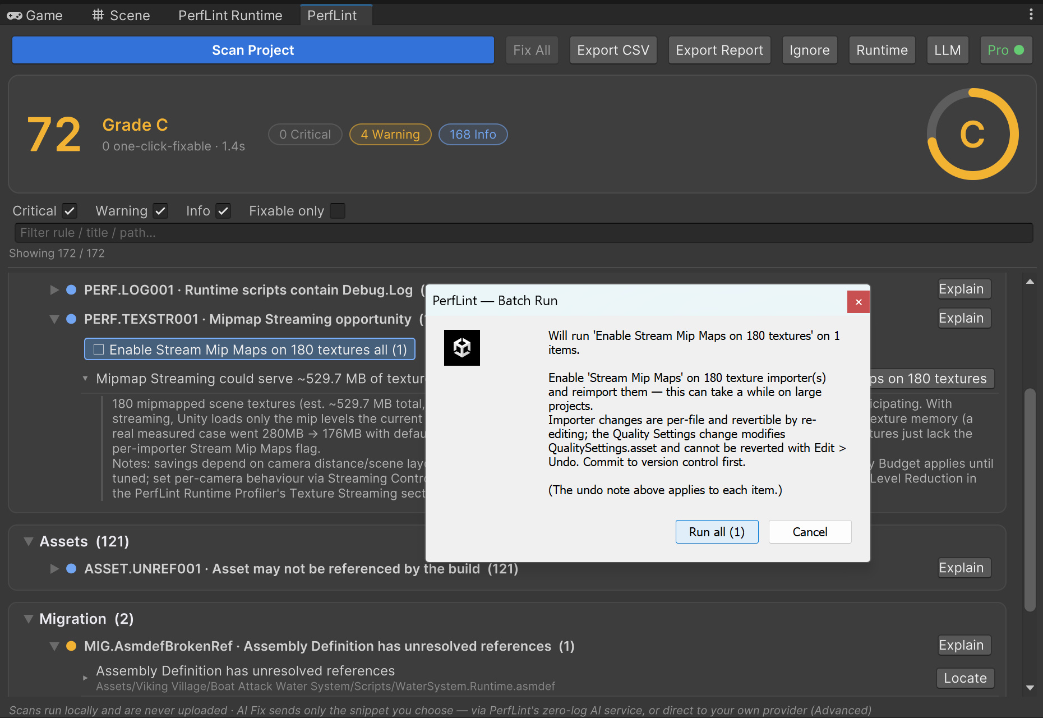Click the scrollbar up arrow
Screen dimensions: 1043x718
pos(1030,282)
